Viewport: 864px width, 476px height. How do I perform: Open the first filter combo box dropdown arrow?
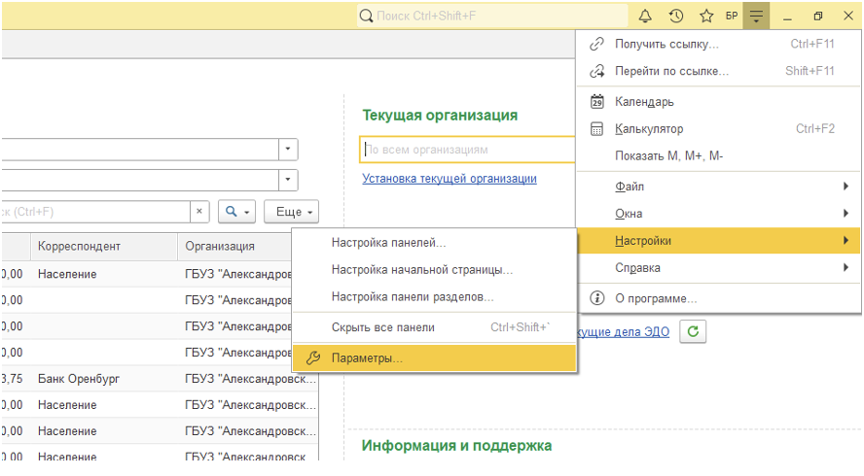tap(288, 150)
